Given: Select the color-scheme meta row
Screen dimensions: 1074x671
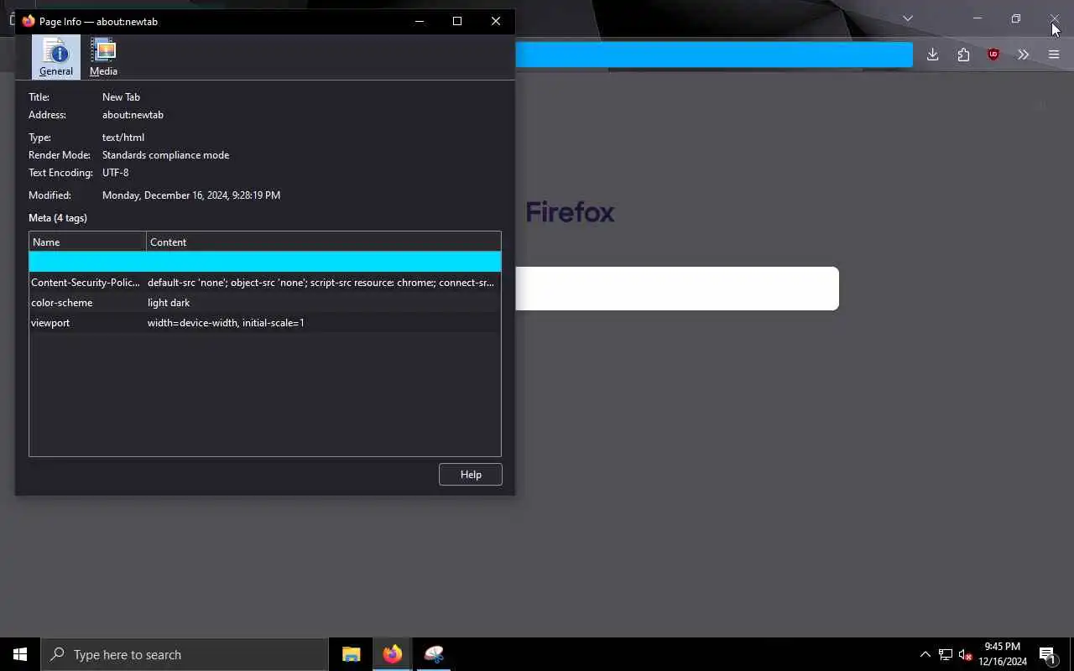Looking at the screenshot, I should click(265, 303).
